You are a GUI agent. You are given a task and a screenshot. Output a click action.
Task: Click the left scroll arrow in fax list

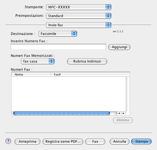pos(119,113)
